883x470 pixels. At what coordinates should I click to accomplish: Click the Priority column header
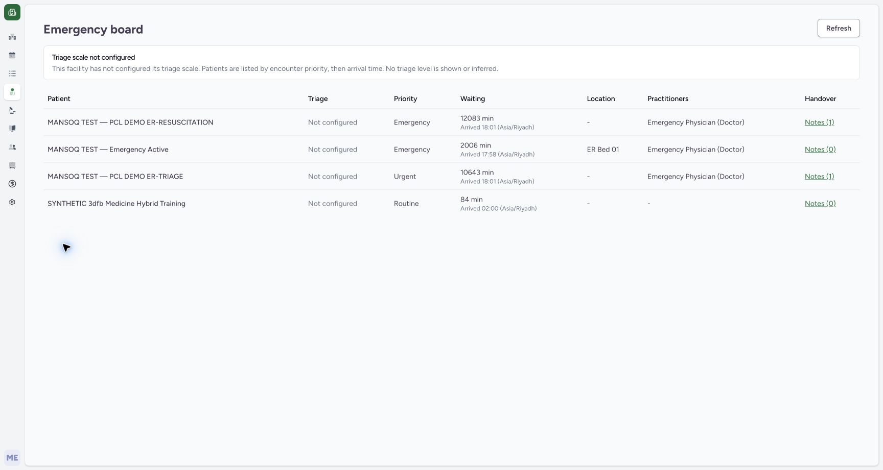point(405,98)
